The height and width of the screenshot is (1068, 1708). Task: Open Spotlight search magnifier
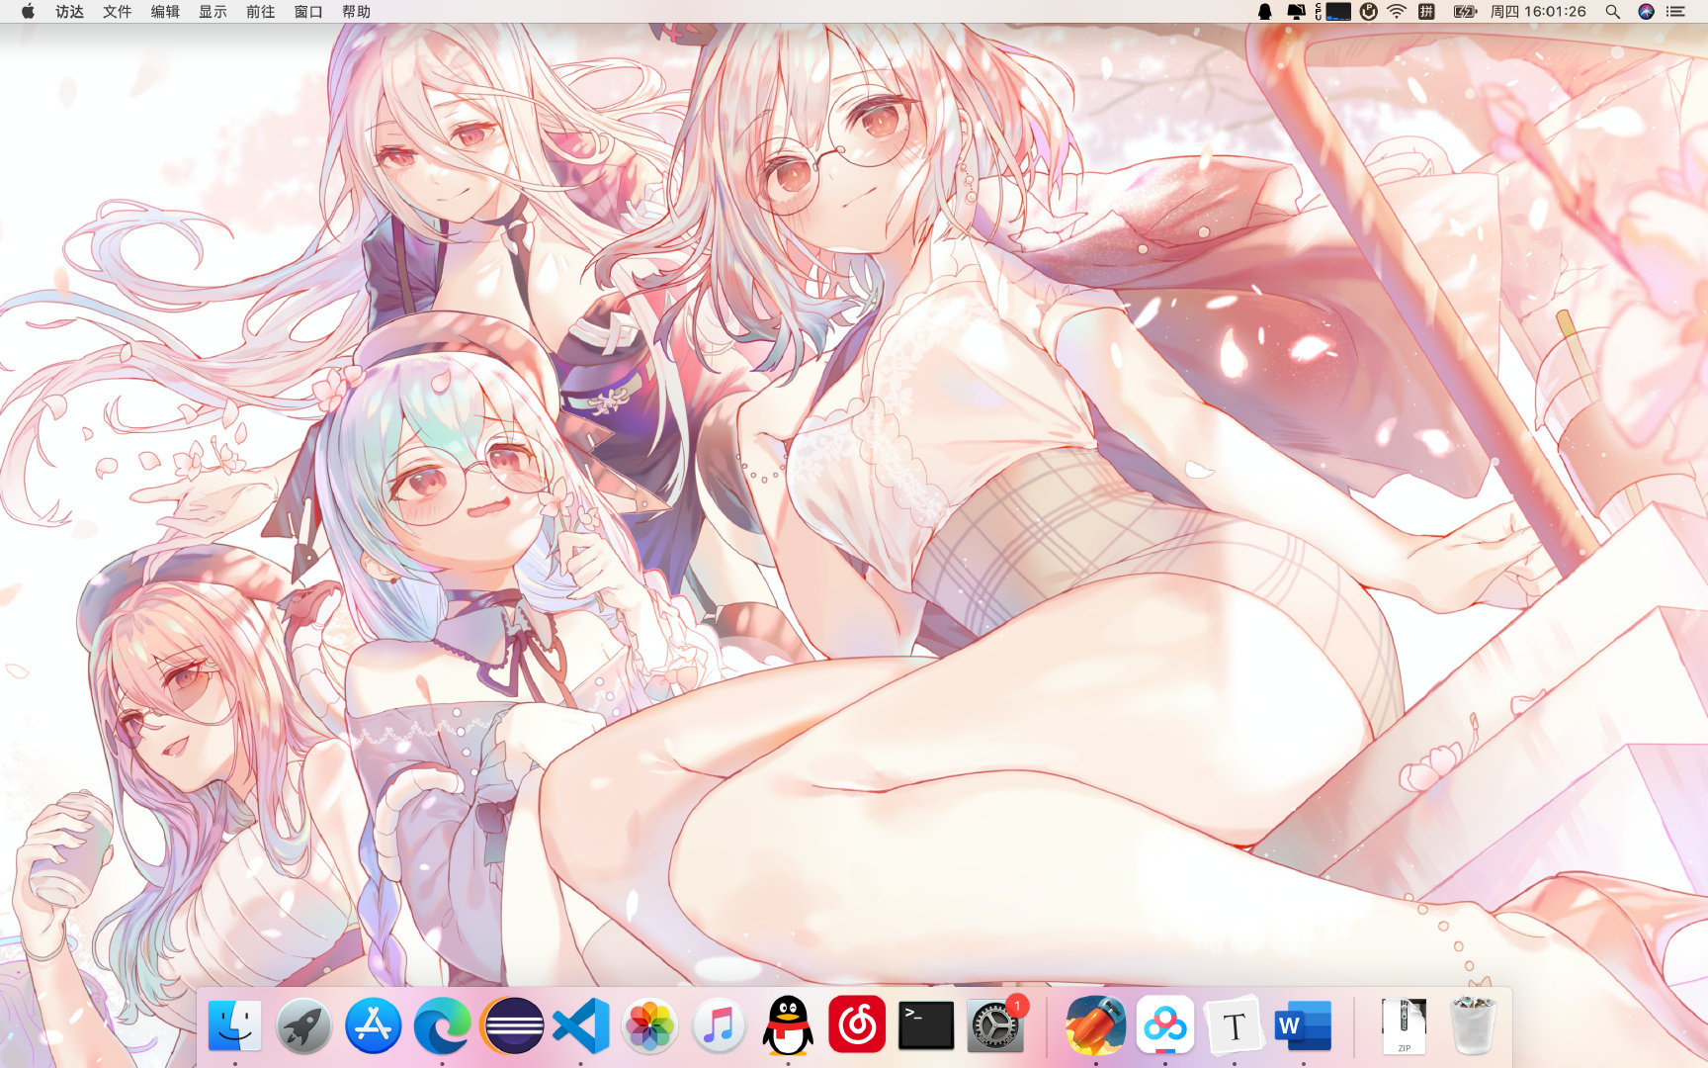(x=1612, y=12)
